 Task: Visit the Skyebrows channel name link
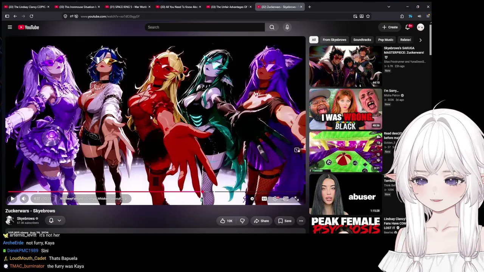click(26, 218)
